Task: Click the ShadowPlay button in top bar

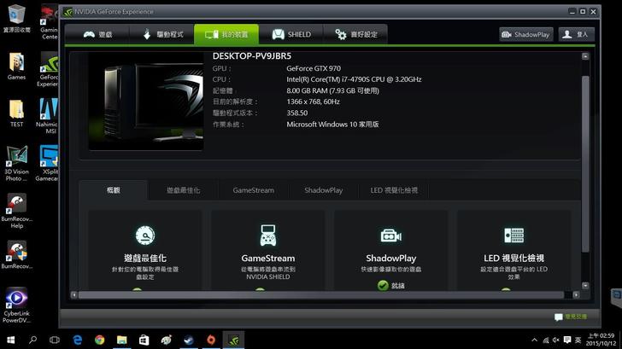Action: [526, 34]
